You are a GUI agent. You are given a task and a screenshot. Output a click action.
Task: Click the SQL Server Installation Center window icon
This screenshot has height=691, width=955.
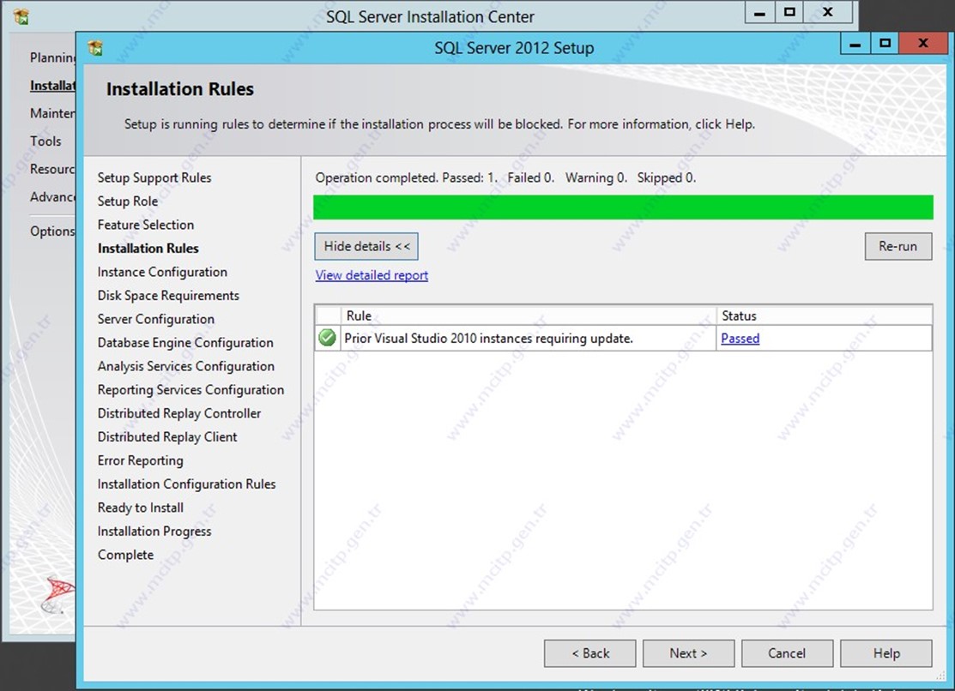21,16
